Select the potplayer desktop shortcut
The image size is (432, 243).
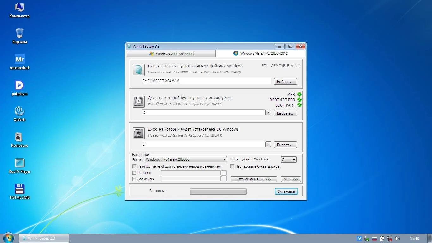pyautogui.click(x=20, y=88)
